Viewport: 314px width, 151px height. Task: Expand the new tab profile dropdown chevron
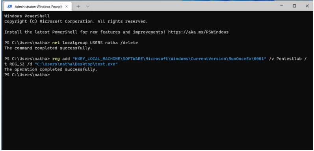(88, 6)
